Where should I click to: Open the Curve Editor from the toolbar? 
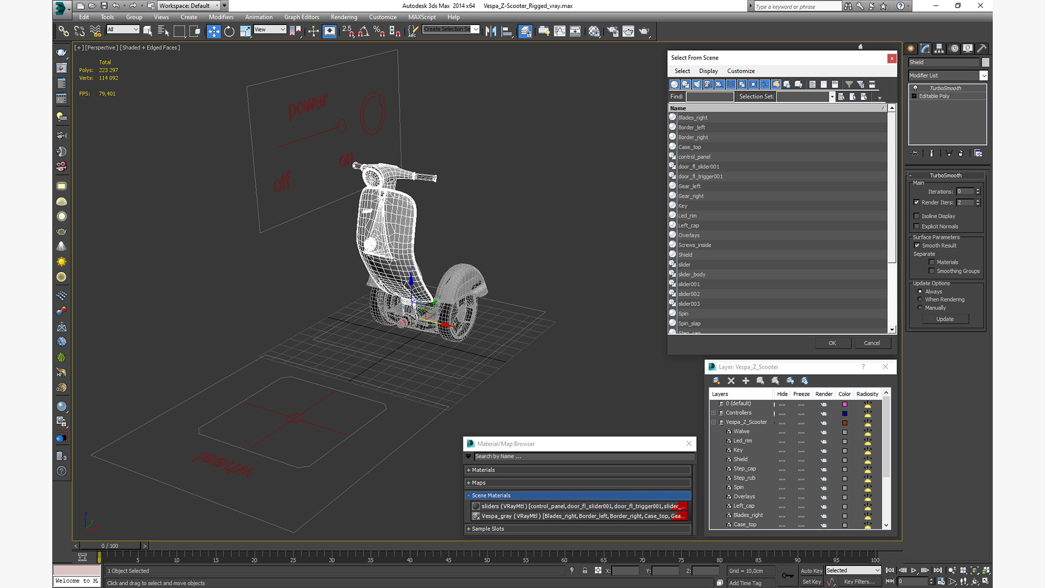click(x=560, y=31)
